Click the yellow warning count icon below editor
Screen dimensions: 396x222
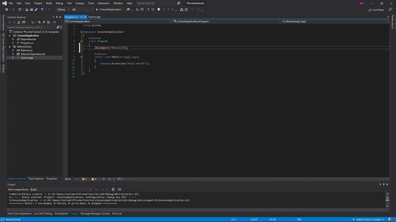click(x=93, y=179)
